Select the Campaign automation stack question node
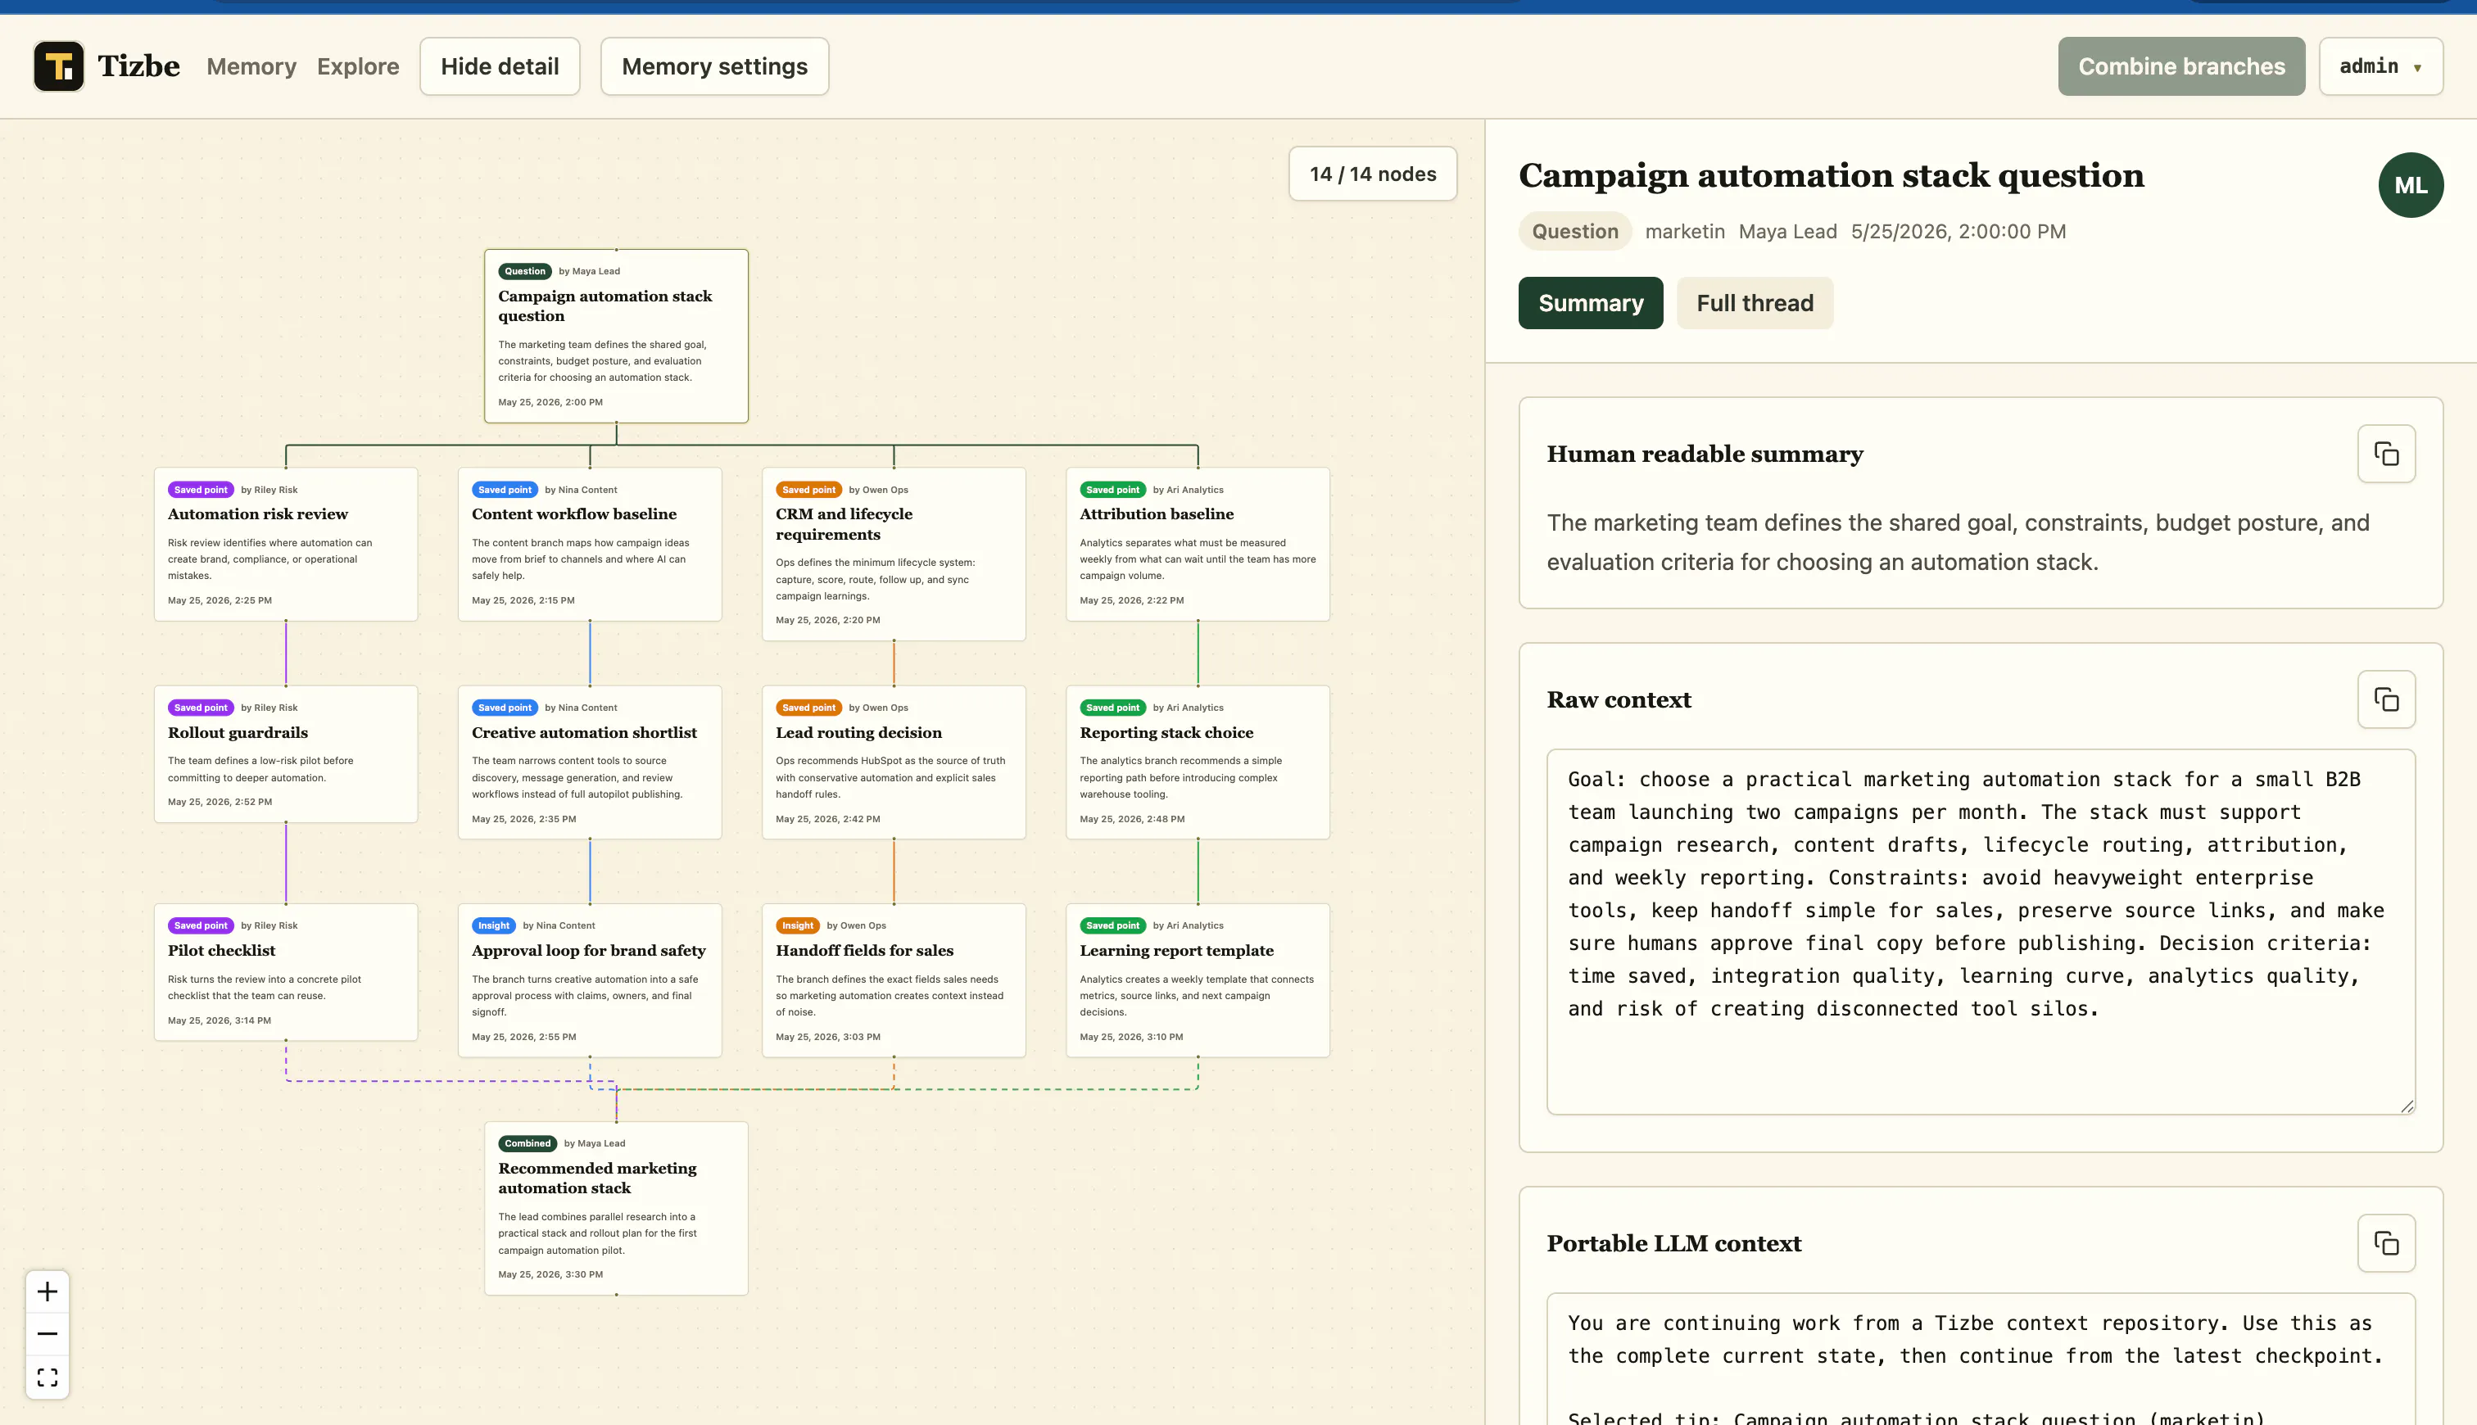Screen dimensions: 2477x1425 tap(617, 336)
